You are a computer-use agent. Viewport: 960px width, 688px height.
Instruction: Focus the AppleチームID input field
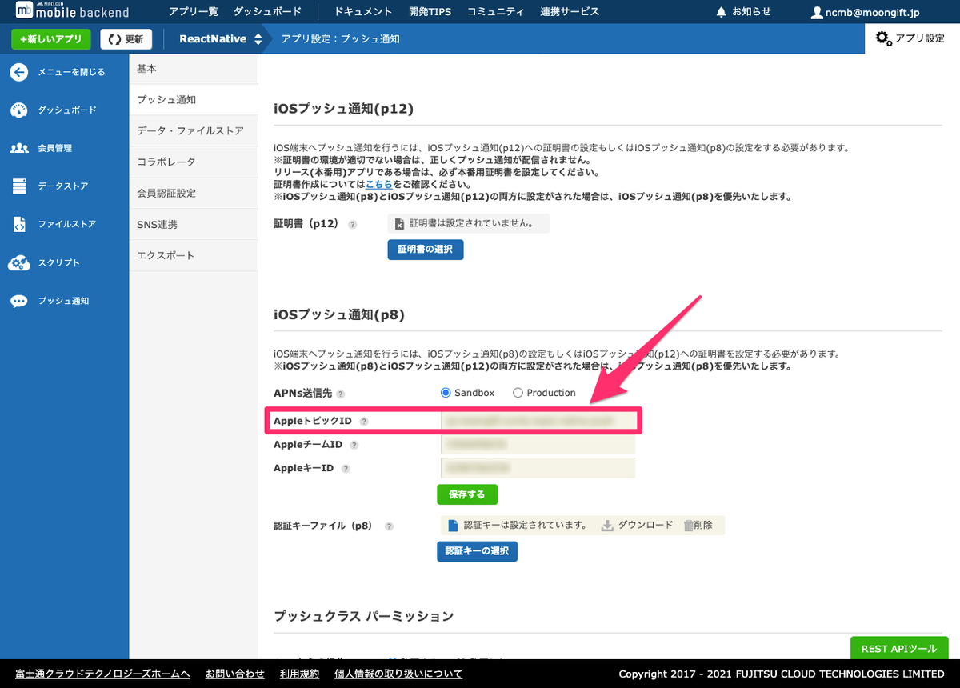click(538, 444)
